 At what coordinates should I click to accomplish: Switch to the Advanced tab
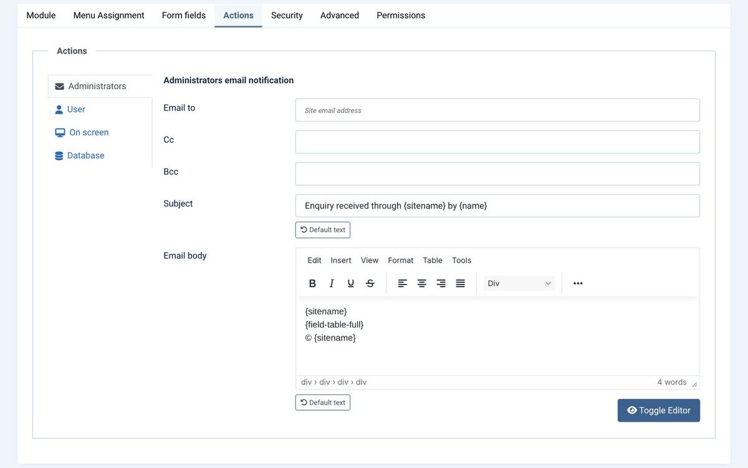point(340,16)
